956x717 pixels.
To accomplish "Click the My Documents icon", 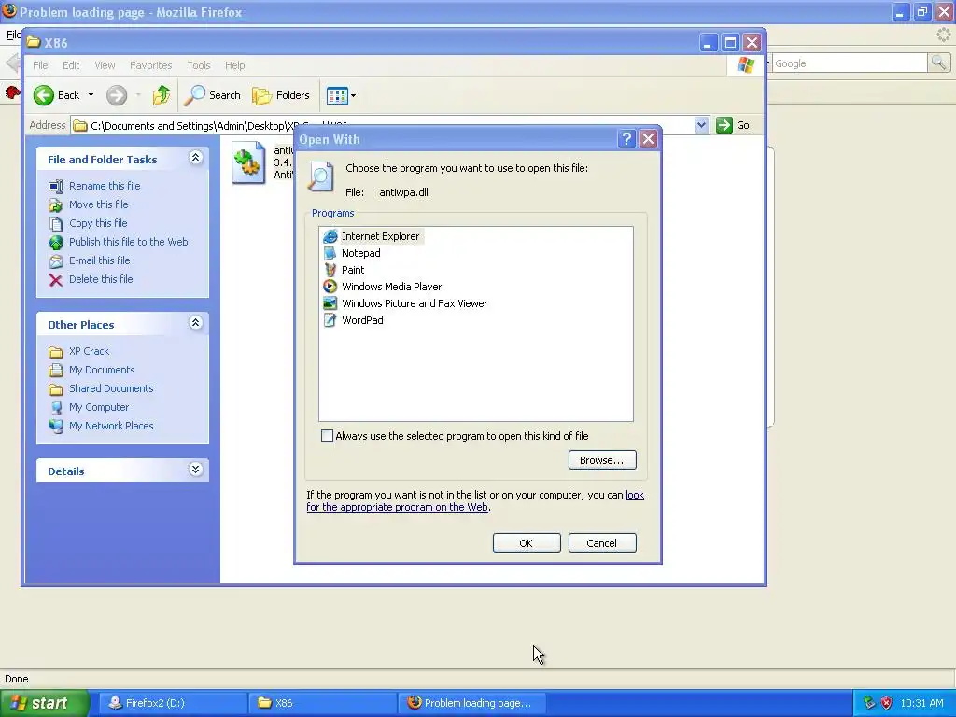I will pyautogui.click(x=56, y=370).
